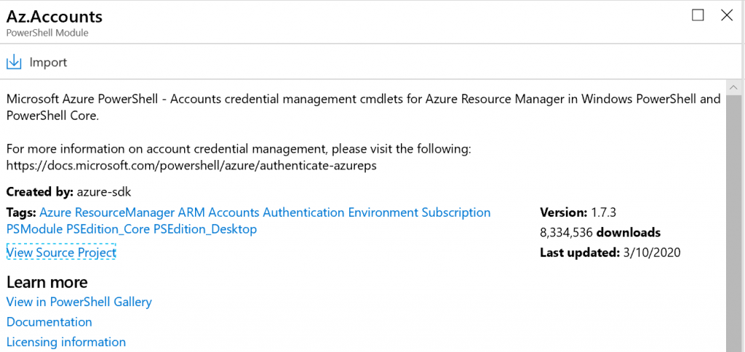This screenshot has width=745, height=352.
Task: Choose the Accounts tag link
Action: (234, 212)
